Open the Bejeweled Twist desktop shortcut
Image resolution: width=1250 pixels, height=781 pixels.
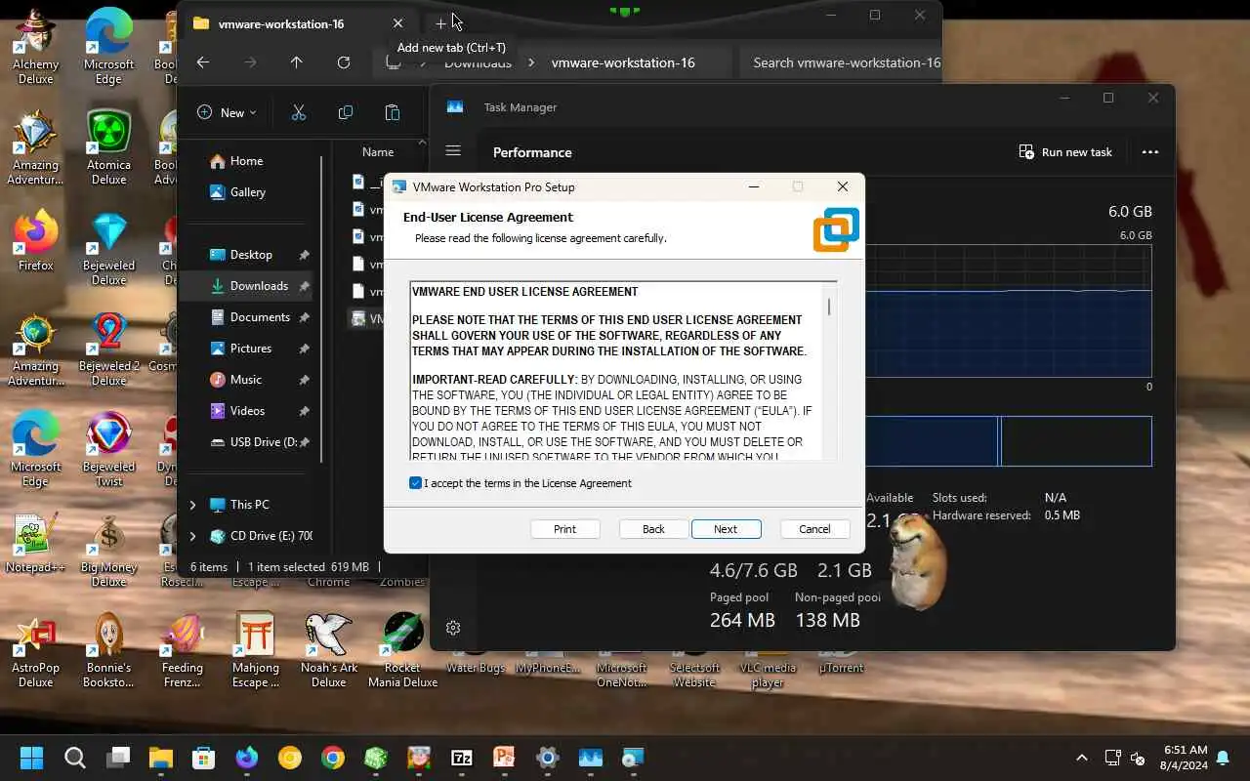coord(108,449)
